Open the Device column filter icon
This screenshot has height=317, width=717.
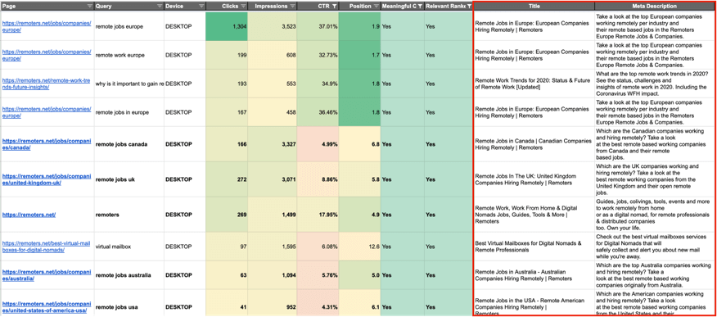201,7
